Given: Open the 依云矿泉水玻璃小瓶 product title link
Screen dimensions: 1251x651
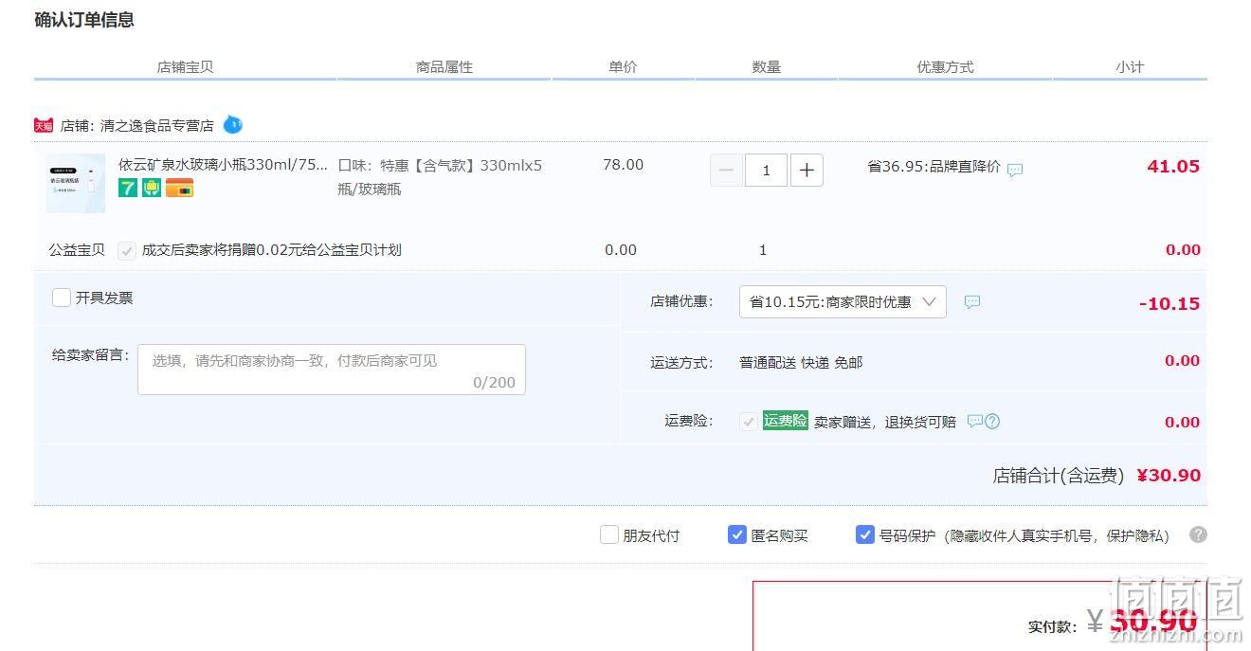Looking at the screenshot, I should (224, 164).
